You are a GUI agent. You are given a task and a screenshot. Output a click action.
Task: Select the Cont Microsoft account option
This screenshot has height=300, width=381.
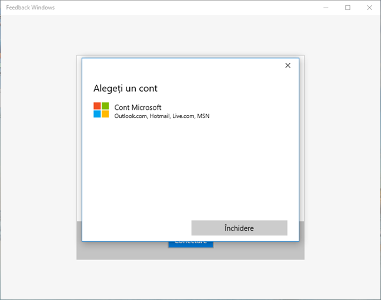[190, 110]
